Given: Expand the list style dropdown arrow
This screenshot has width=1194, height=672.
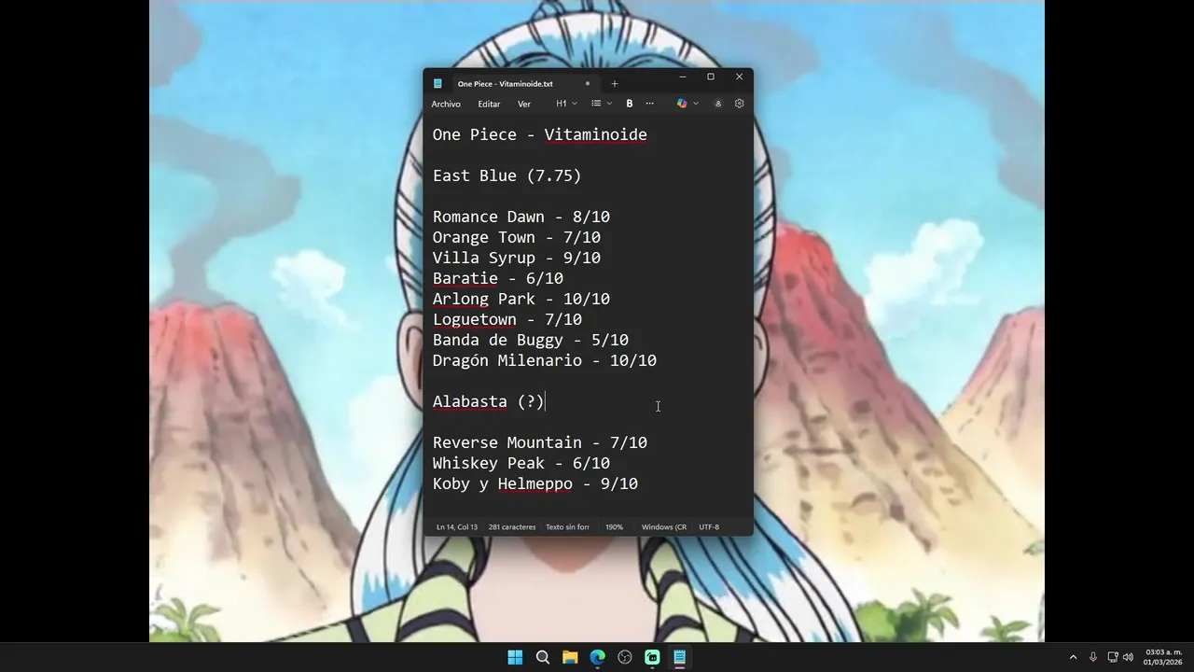Looking at the screenshot, I should 609,104.
